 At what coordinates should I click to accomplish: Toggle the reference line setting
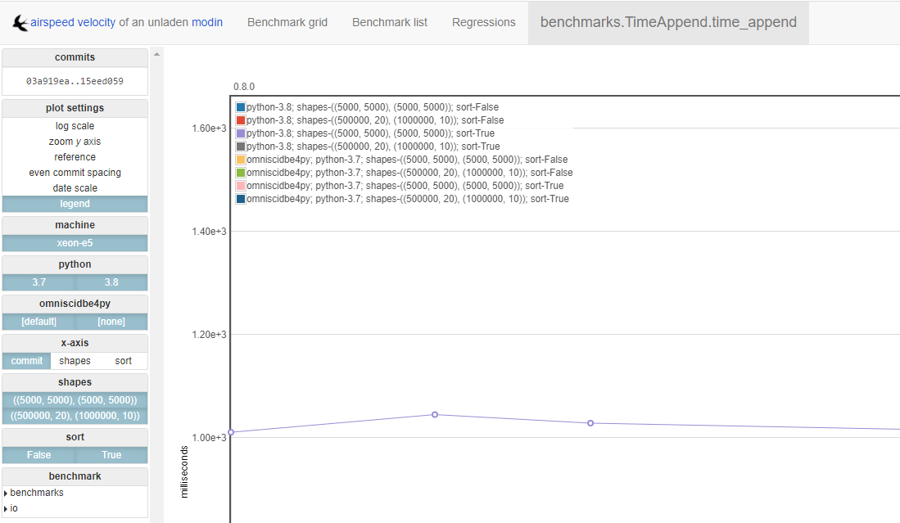coord(75,156)
